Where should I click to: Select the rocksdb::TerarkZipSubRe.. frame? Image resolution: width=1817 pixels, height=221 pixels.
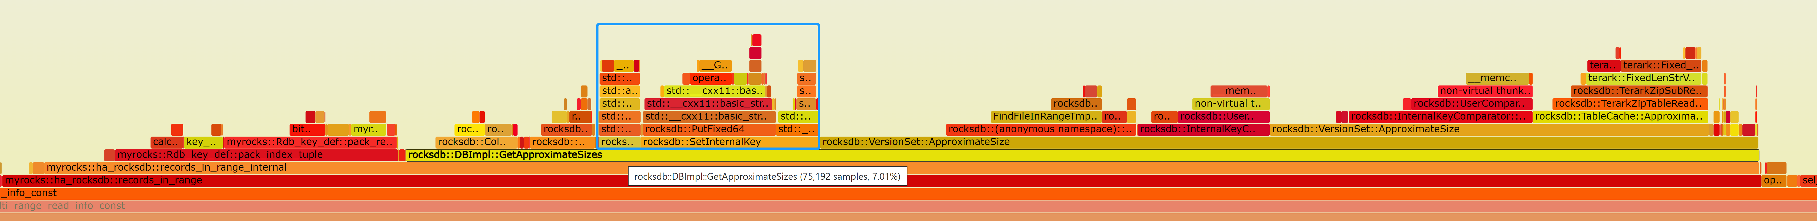pos(1639,91)
